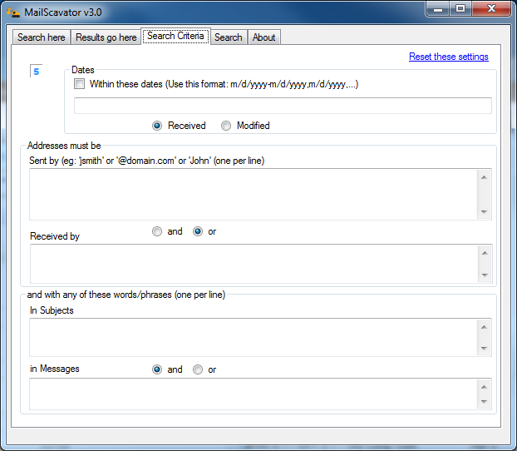Image resolution: width=517 pixels, height=451 pixels.
Task: Enable the Within these dates checkbox
Action: 79,84
